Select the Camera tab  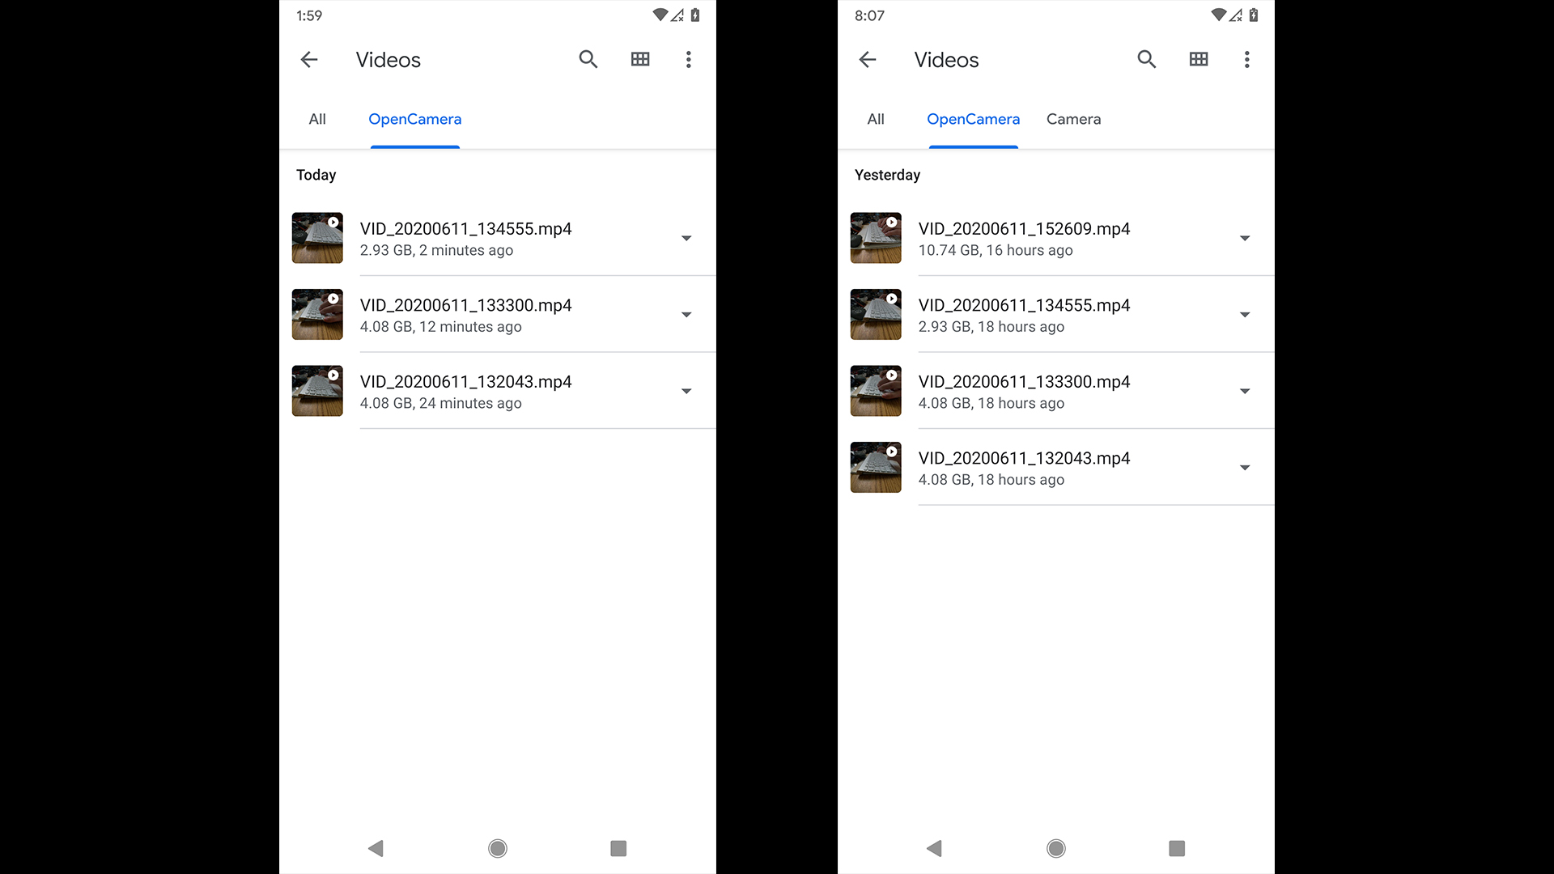[1073, 119]
